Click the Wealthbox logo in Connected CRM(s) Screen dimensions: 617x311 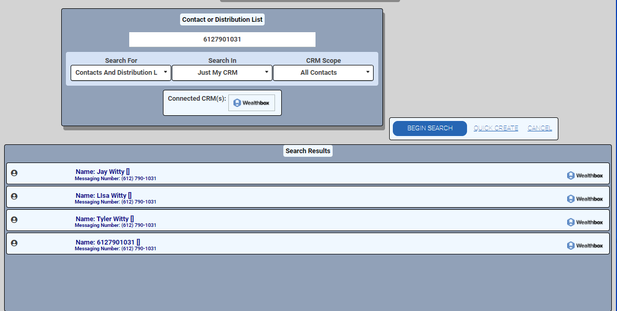pyautogui.click(x=252, y=103)
